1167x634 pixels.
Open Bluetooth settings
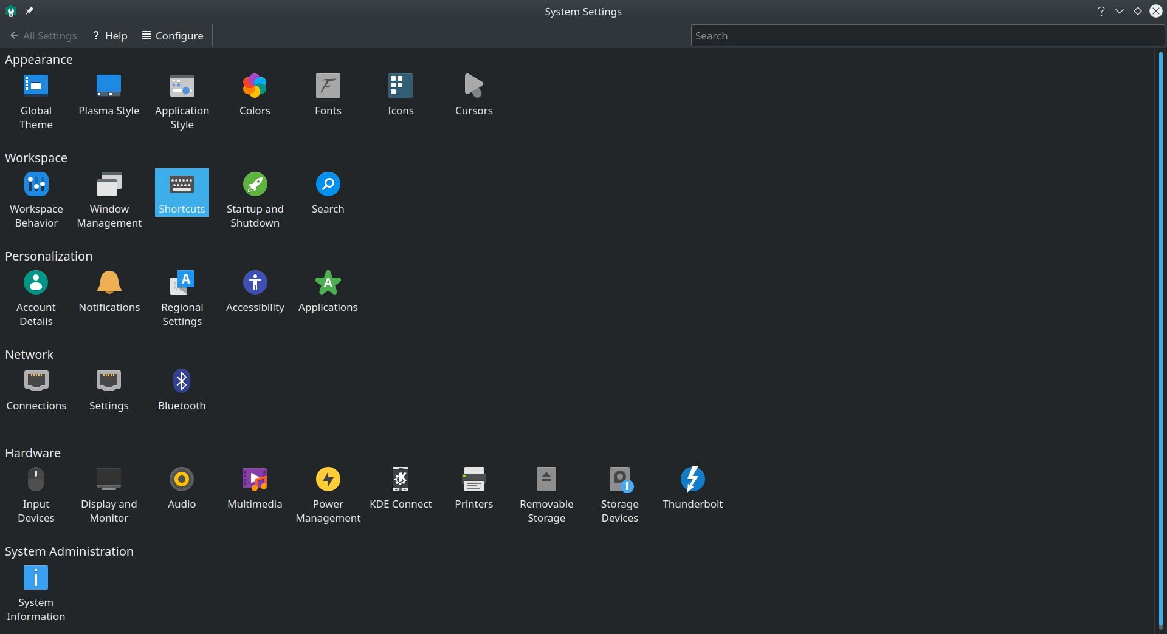point(182,389)
